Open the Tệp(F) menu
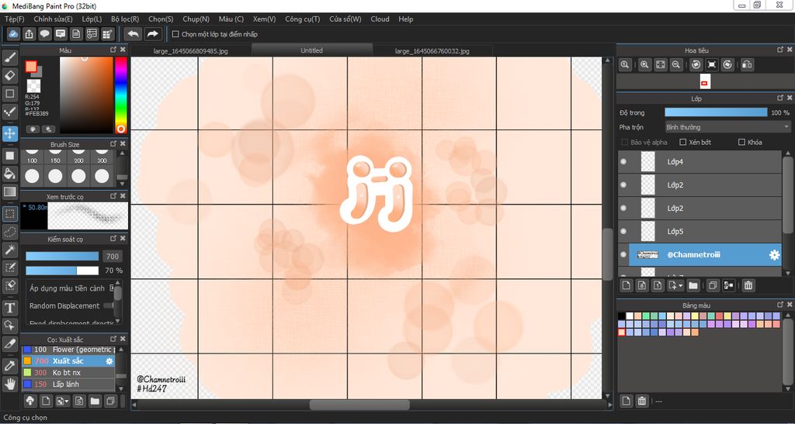Screen dimensions: 795x424 coord(15,19)
